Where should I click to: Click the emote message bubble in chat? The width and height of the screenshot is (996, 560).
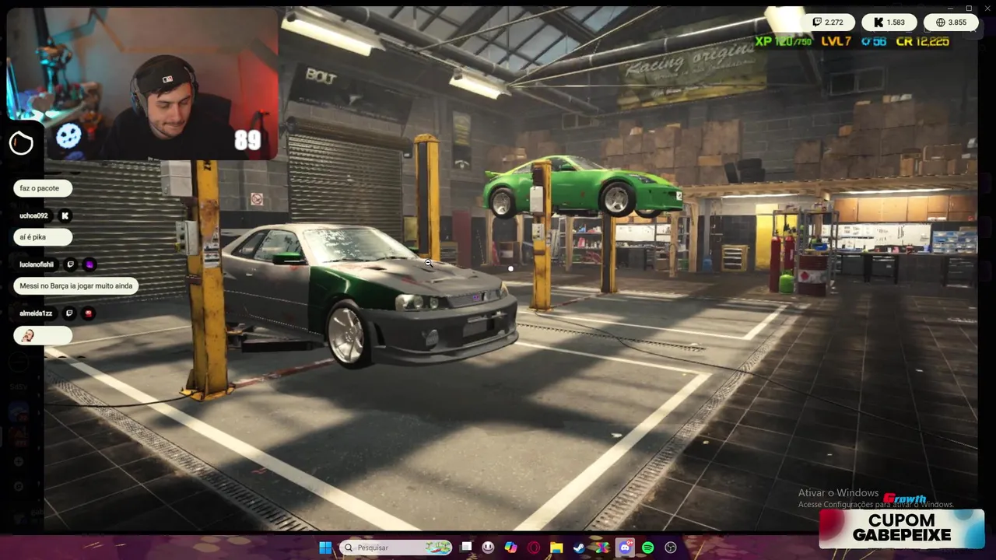[43, 335]
